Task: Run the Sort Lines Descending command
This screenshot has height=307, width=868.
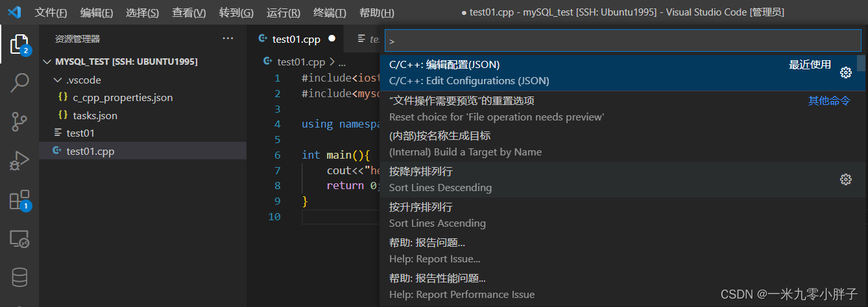Action: 623,179
